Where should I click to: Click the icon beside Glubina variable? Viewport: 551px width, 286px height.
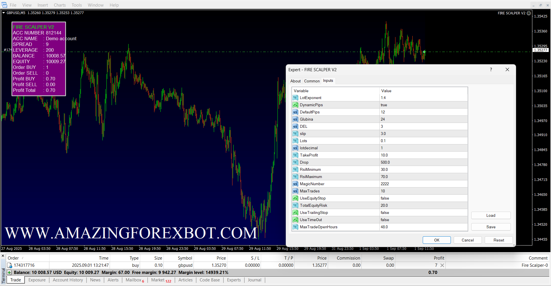click(295, 119)
